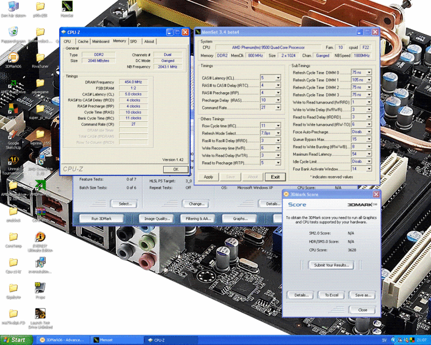This screenshot has width=431, height=345.
Task: Expand Refresh Cycle Time DIMM 1 dropdown
Action: tap(369, 80)
